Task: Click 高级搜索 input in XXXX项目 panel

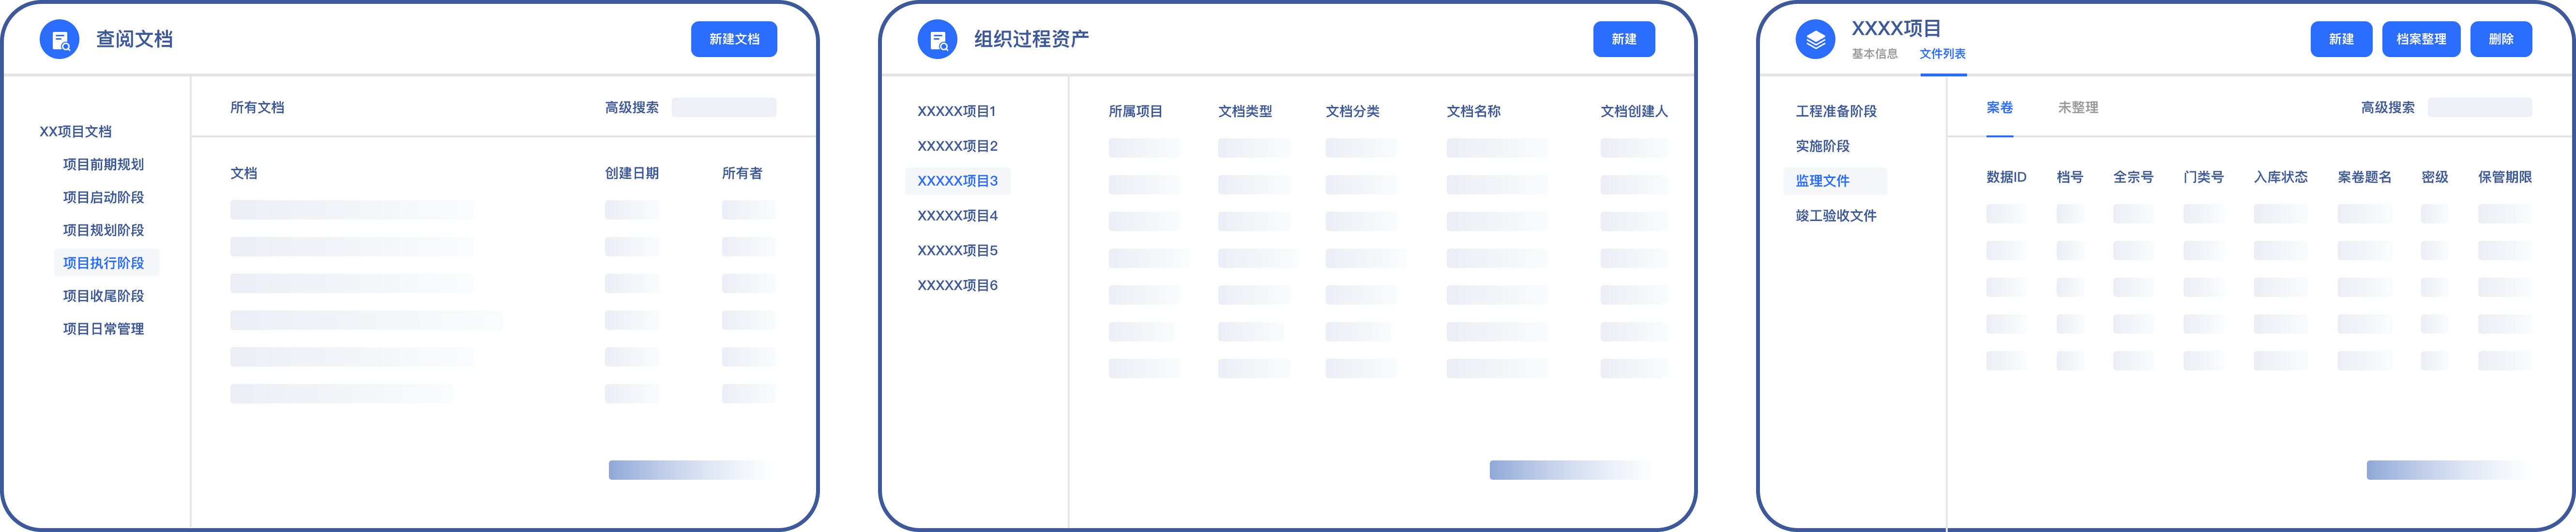Action: (x=2479, y=108)
